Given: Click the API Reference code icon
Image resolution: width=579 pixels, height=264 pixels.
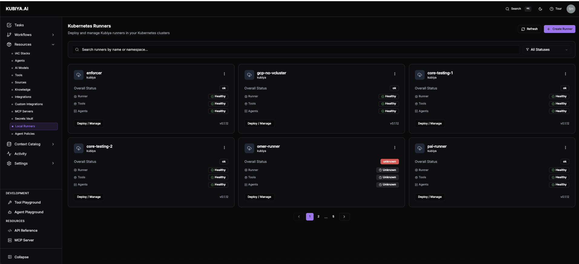Looking at the screenshot, I should [10, 230].
